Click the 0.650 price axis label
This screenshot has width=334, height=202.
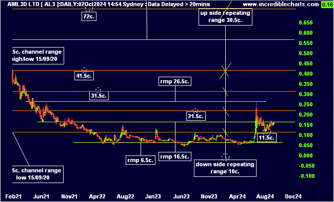pyautogui.click(x=306, y=23)
